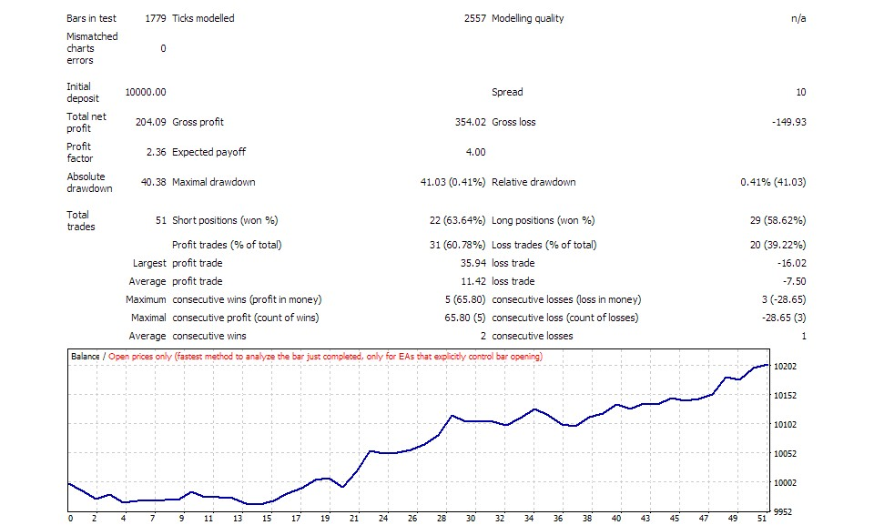
Task: Select the "Ticks modelled" label
Action: click(x=203, y=18)
